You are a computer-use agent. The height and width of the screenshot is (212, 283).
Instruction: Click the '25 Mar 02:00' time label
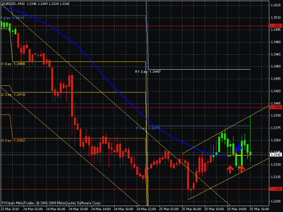(x=169, y=209)
